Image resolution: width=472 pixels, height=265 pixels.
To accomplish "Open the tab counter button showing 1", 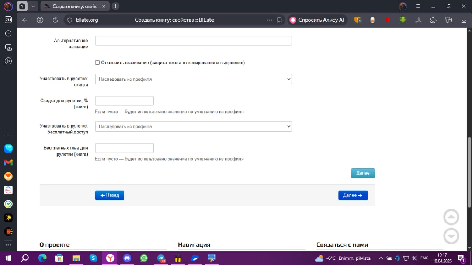I will [x=22, y=6].
